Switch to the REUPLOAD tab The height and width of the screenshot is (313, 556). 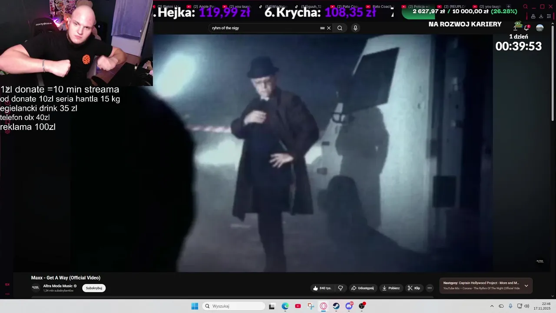tap(452, 7)
